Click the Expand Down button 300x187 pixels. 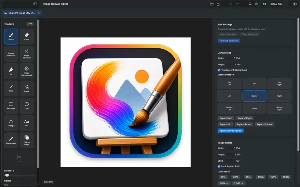click(244, 124)
